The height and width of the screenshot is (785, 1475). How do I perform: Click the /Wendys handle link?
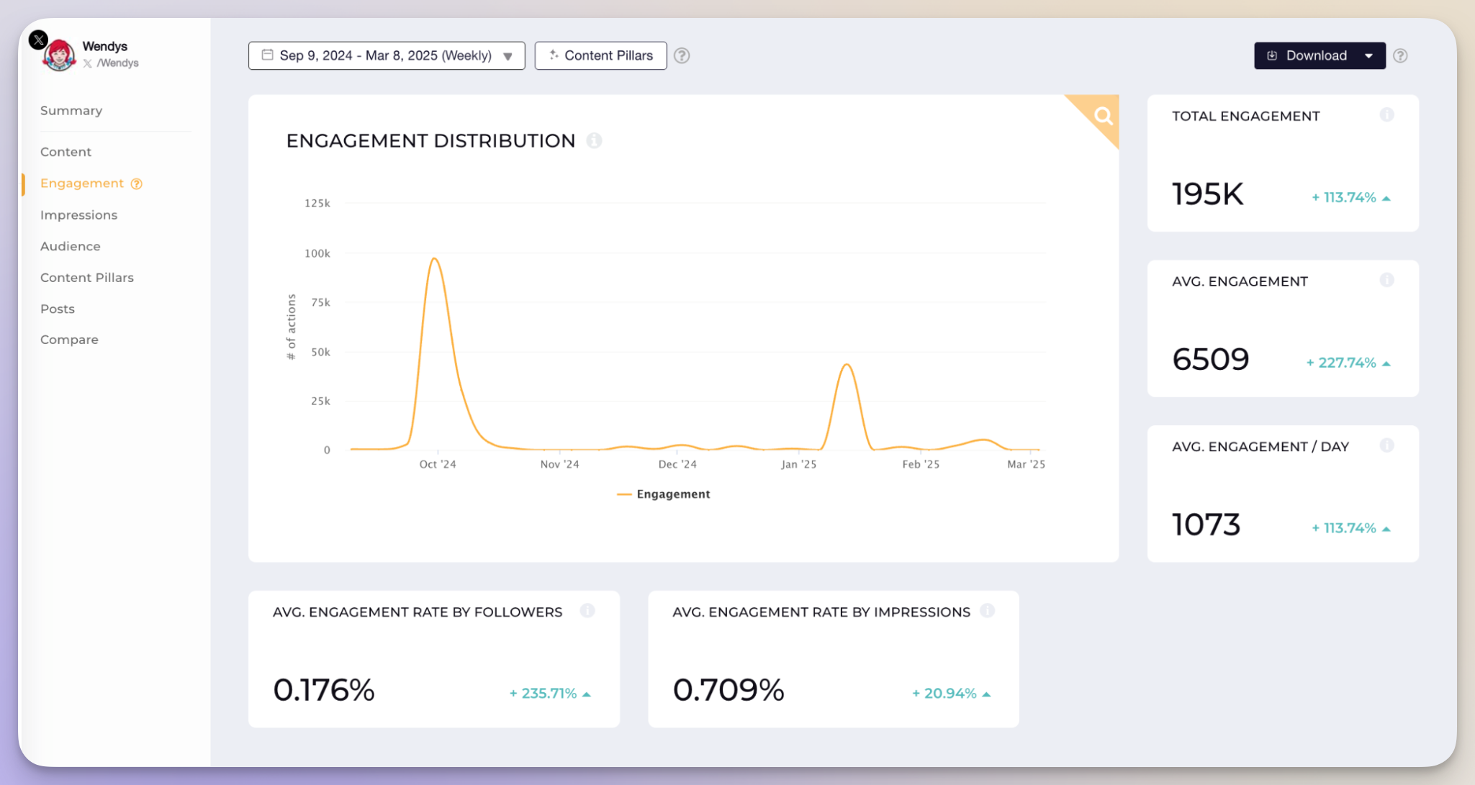(117, 63)
